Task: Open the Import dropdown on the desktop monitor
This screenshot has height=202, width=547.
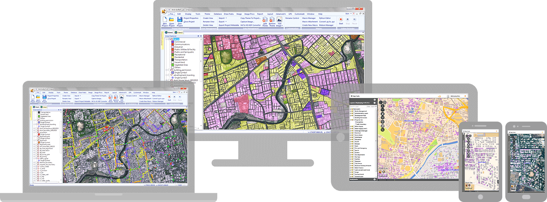Action: click(222, 18)
